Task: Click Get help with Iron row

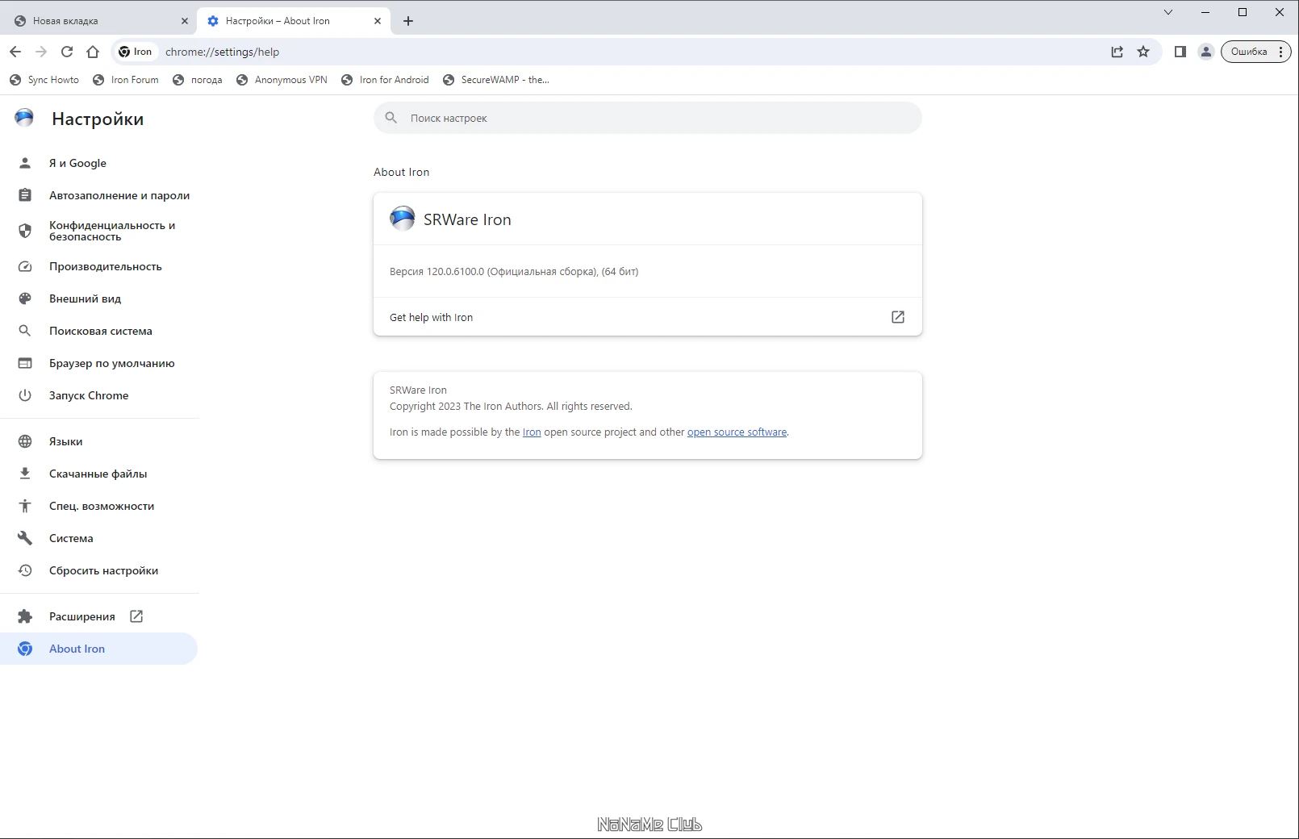Action: coord(648,317)
